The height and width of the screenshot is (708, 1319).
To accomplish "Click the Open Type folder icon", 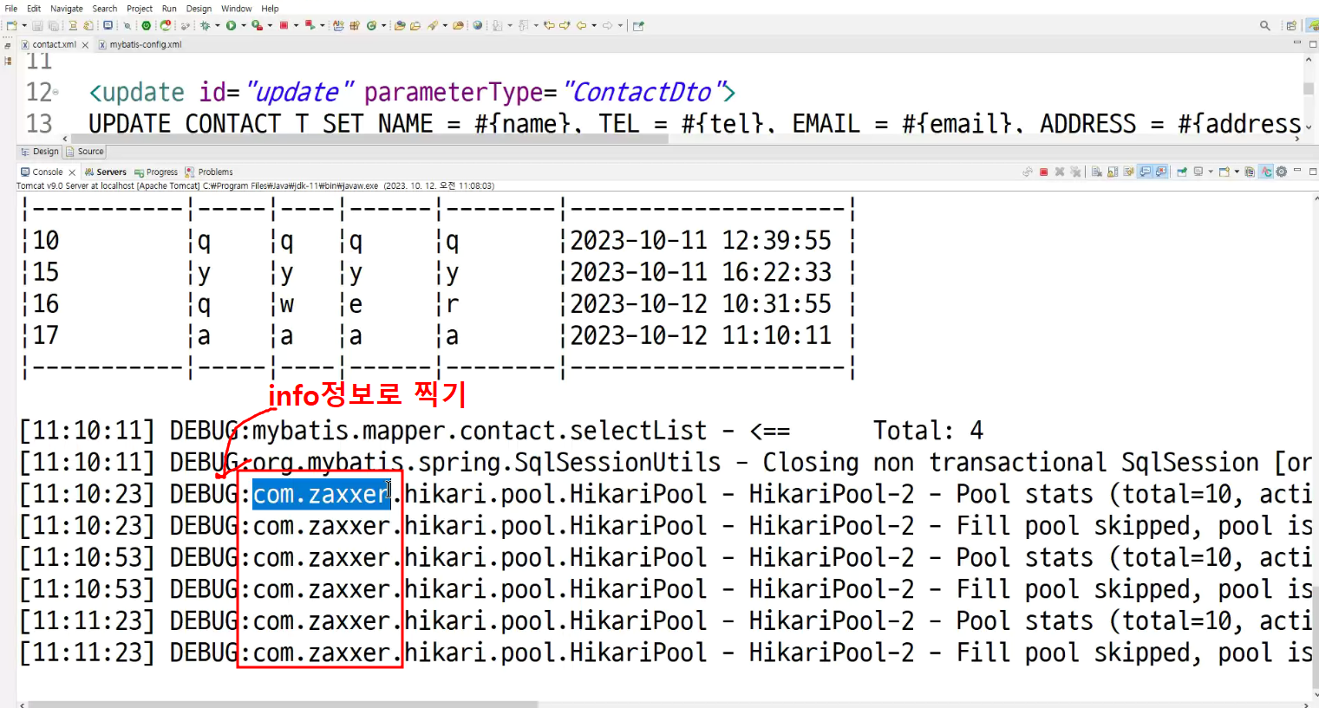I will tap(400, 25).
